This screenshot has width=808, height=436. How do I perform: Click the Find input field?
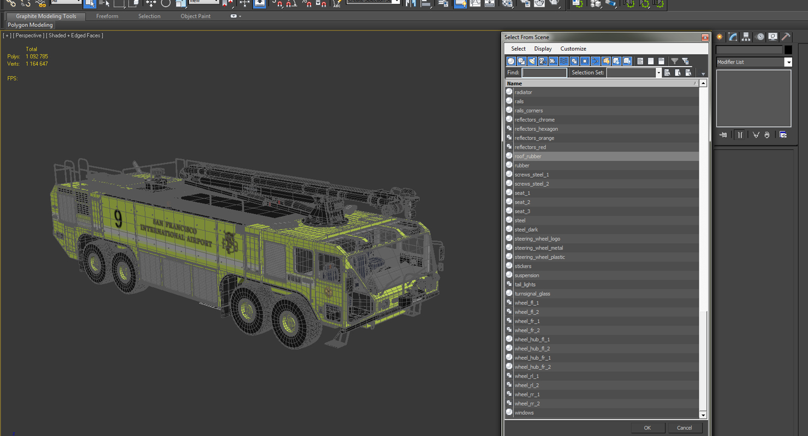pyautogui.click(x=544, y=72)
